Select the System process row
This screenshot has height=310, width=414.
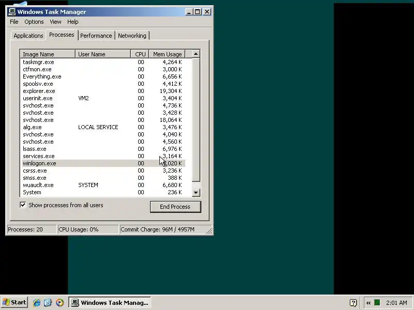tap(103, 192)
